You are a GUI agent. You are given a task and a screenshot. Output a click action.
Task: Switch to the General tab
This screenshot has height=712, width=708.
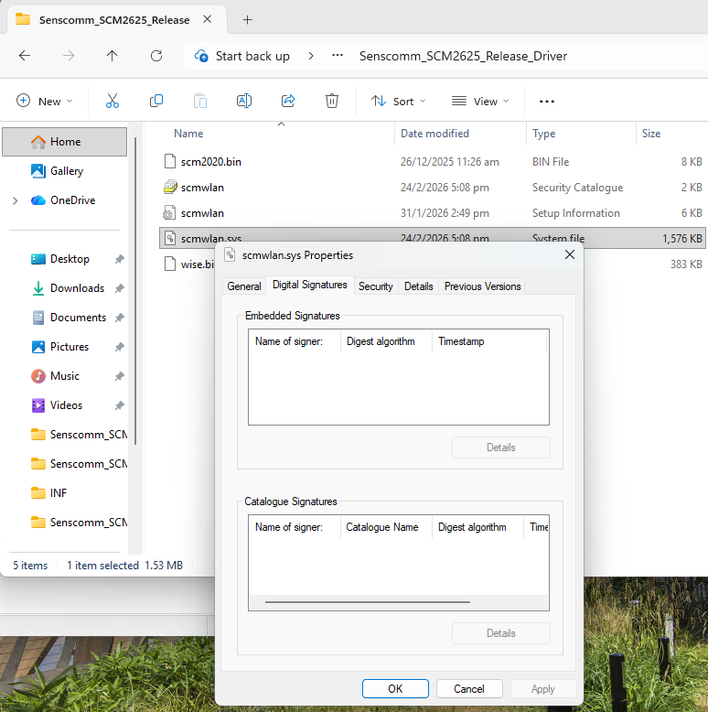coord(244,286)
